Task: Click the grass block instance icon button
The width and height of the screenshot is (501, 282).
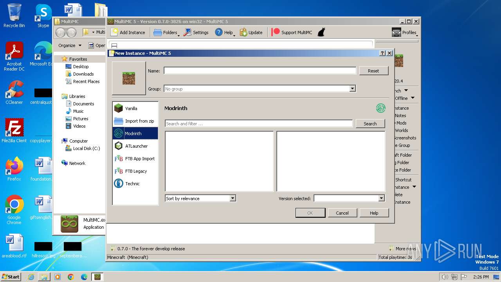Action: [x=129, y=78]
